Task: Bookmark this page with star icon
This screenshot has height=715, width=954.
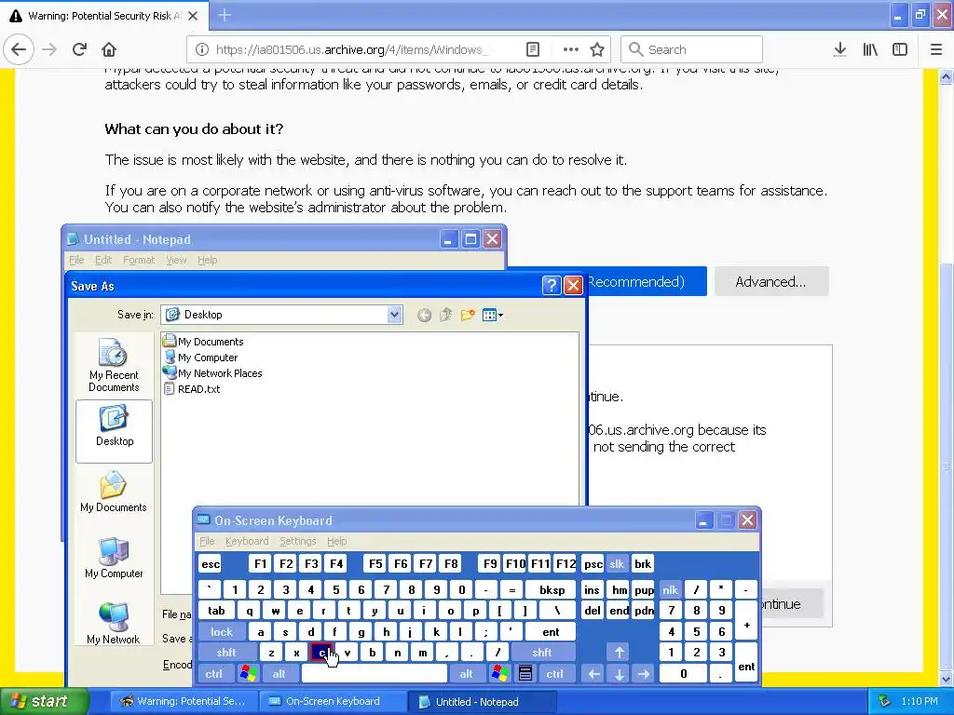Action: 597,49
